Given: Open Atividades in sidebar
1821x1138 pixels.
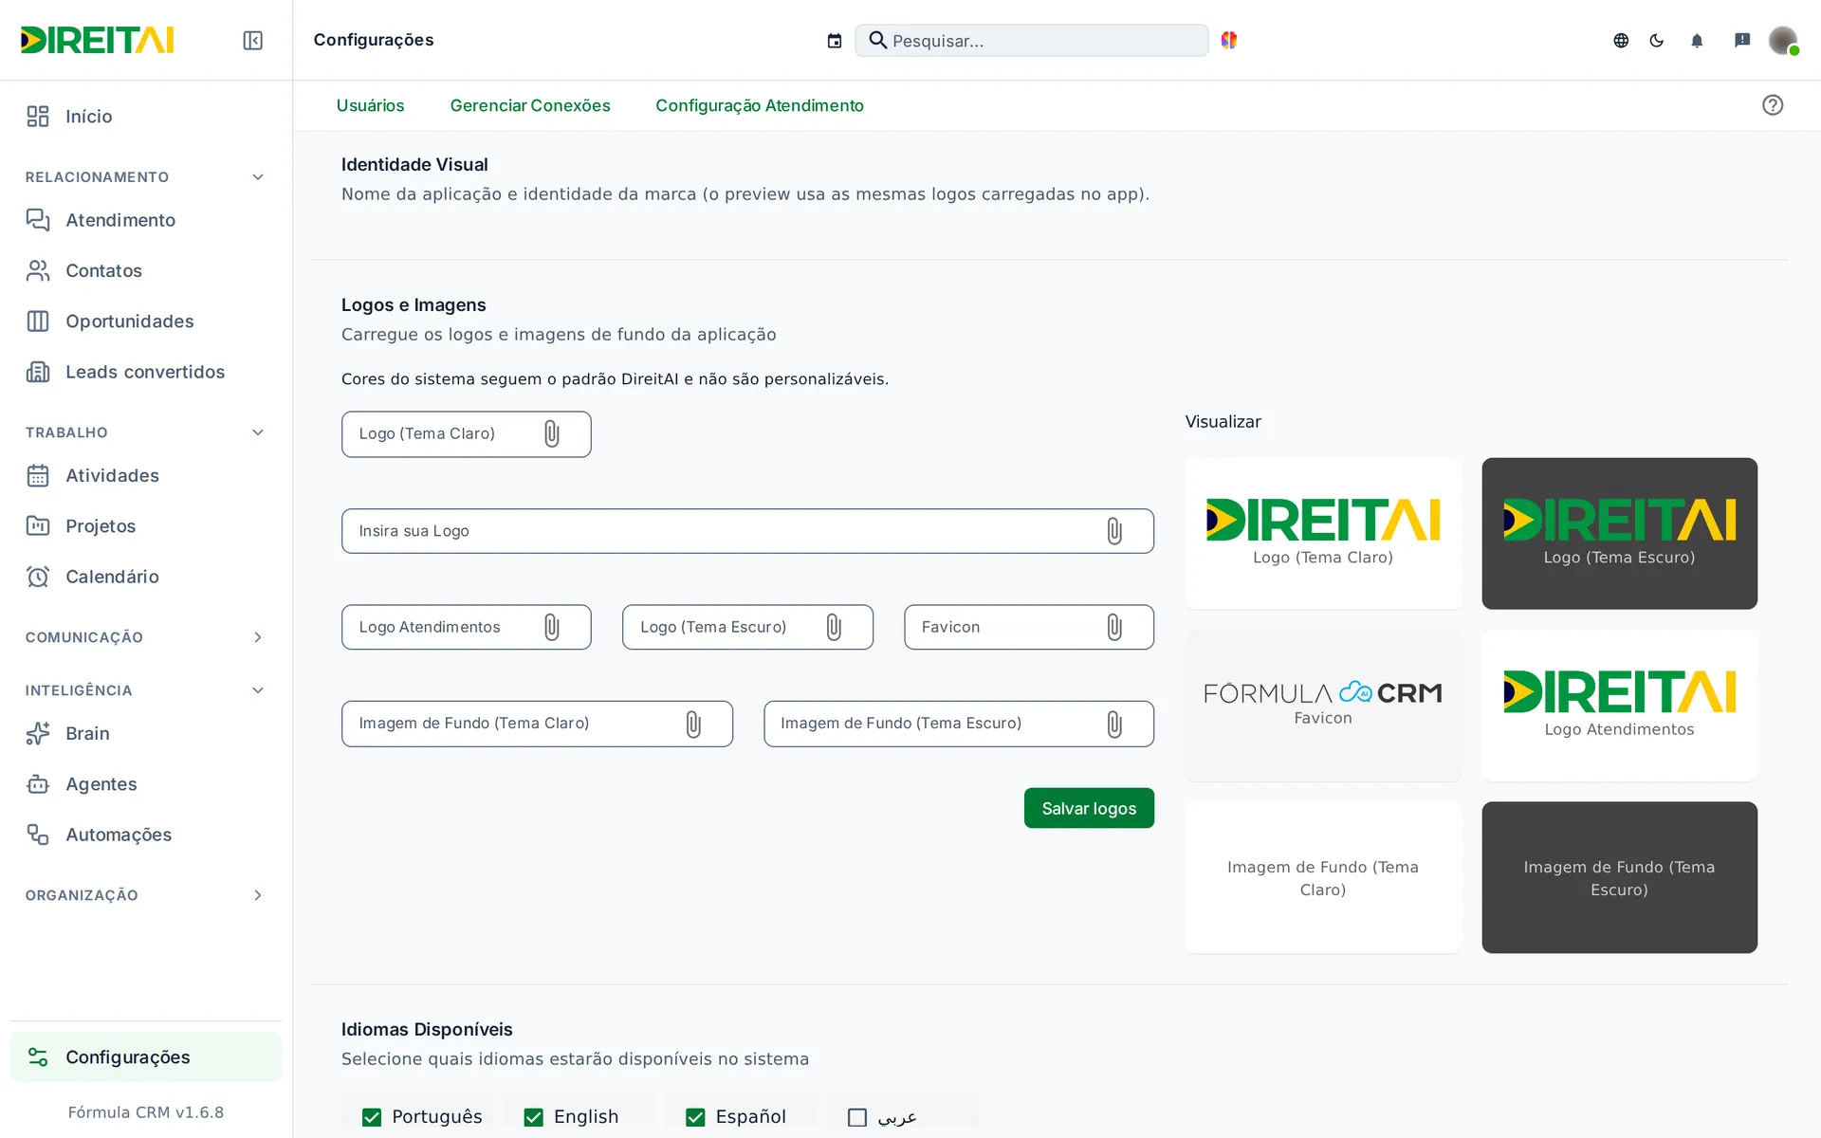Looking at the screenshot, I should (x=146, y=476).
